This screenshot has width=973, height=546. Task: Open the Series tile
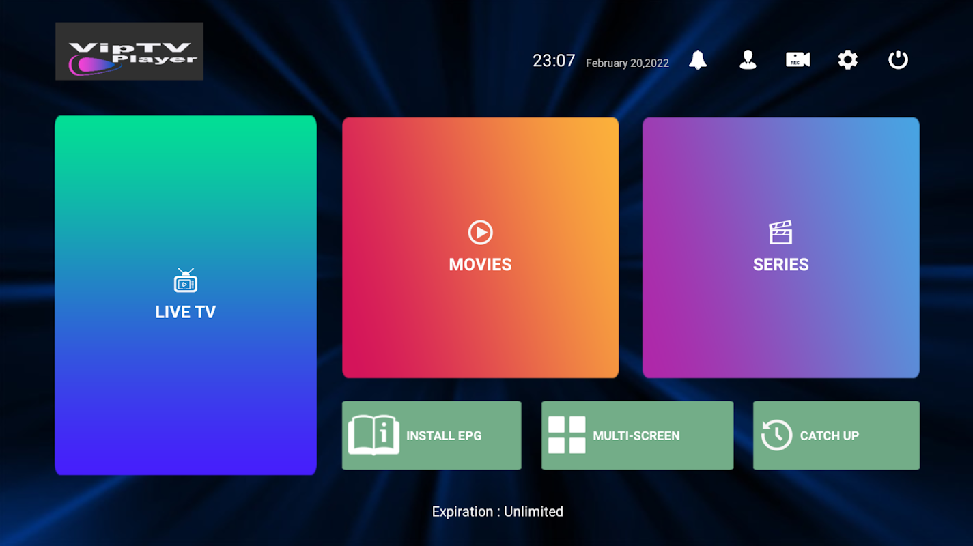[x=780, y=248]
